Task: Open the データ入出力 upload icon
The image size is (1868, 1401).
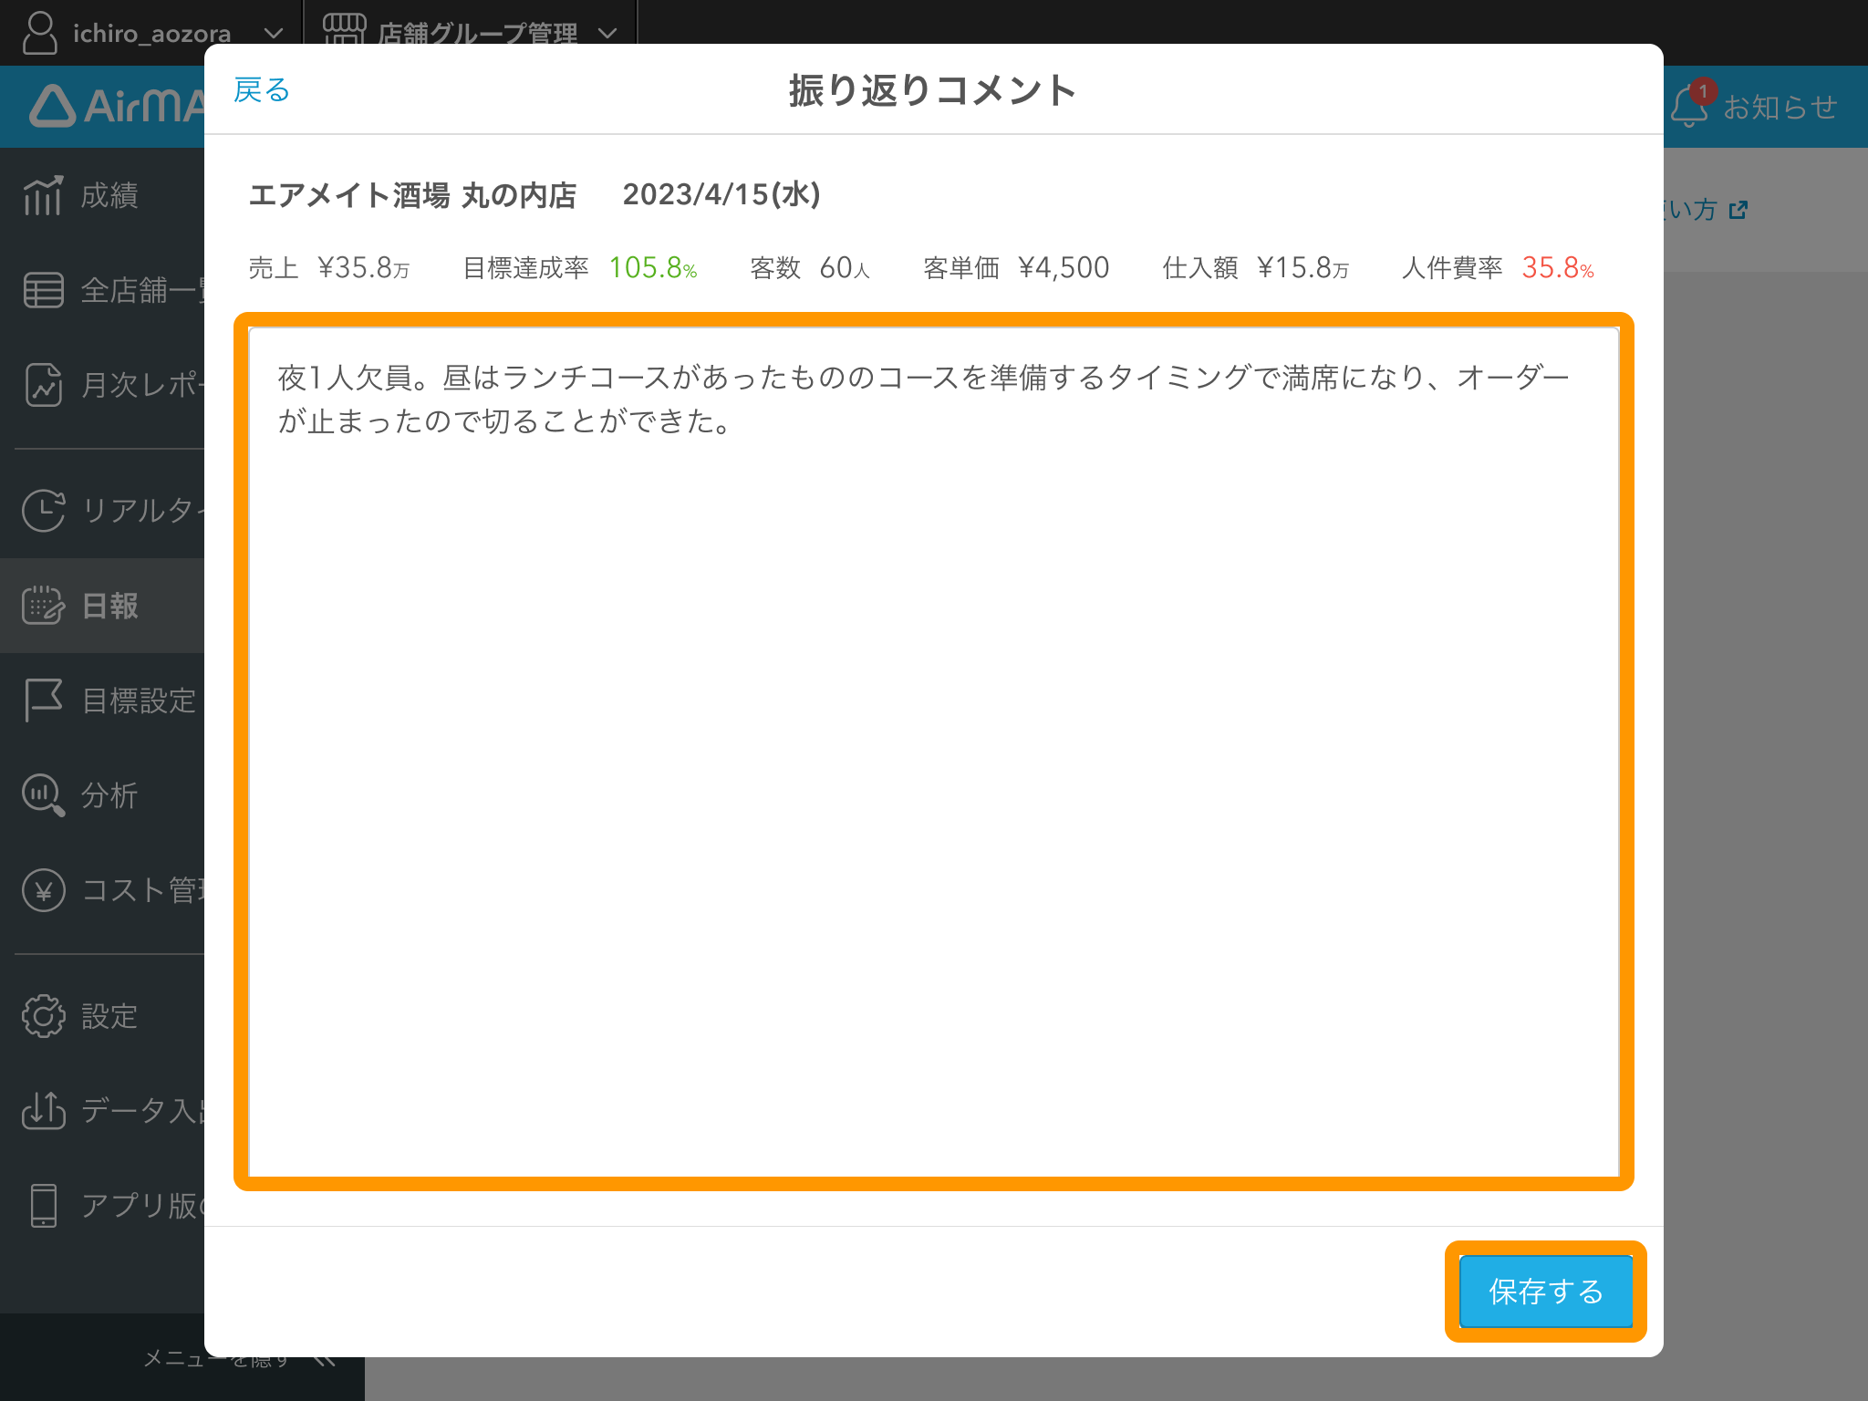Action: pos(43,1110)
